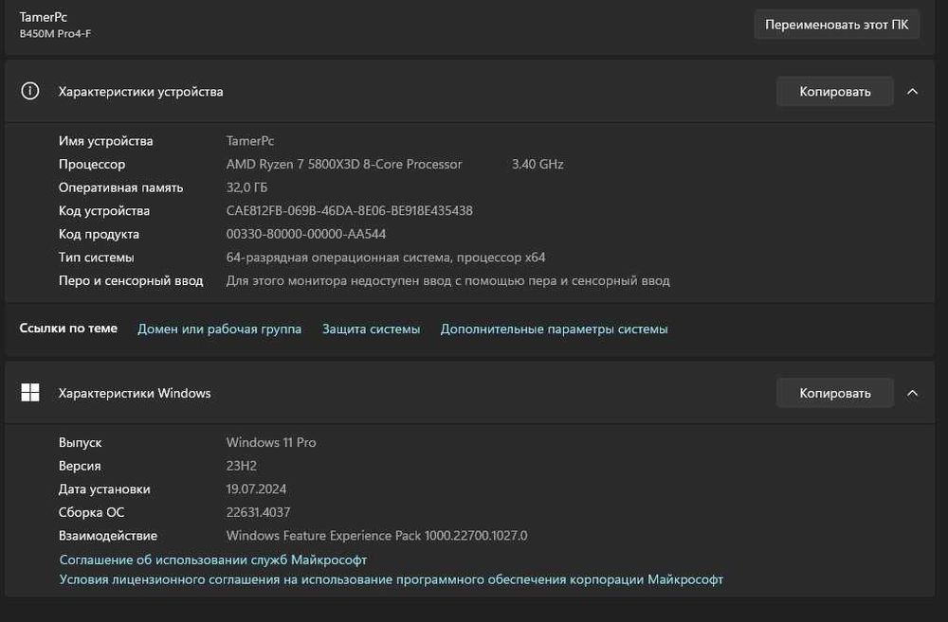Click the Выпуск label
The image size is (948, 622).
[x=80, y=443]
